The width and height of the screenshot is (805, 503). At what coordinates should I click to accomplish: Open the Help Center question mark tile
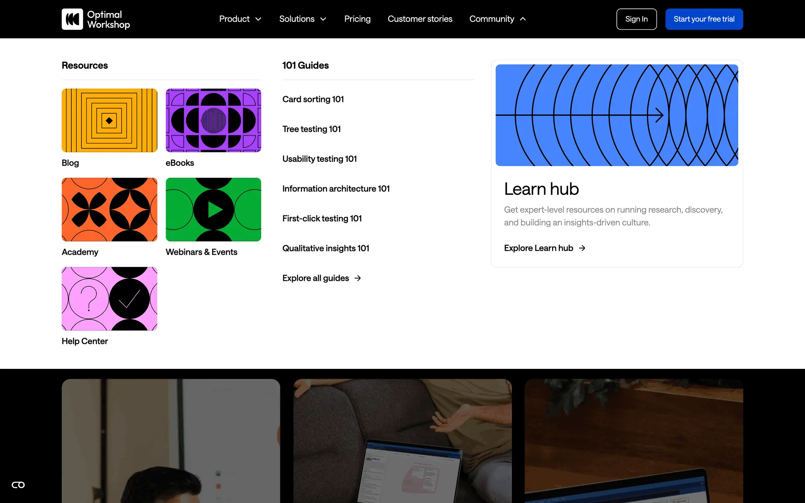point(109,299)
